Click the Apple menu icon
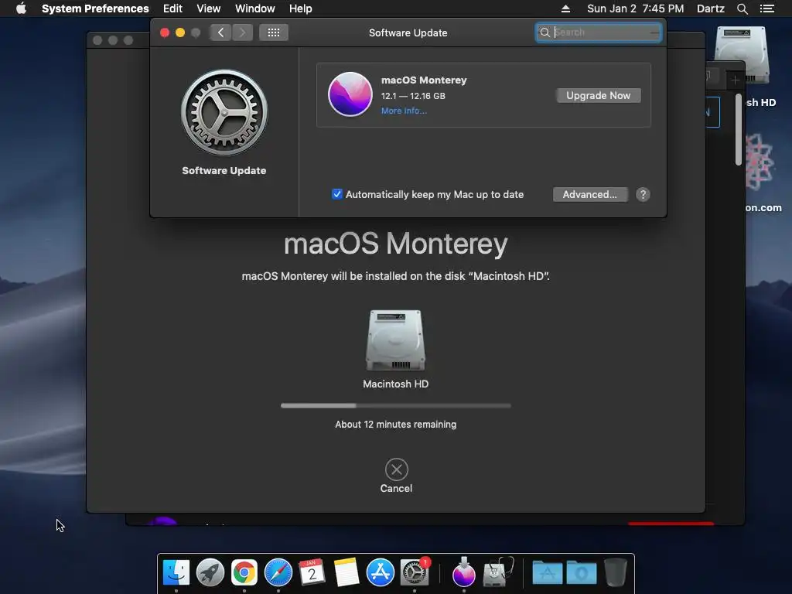The height and width of the screenshot is (594, 792). [21, 9]
